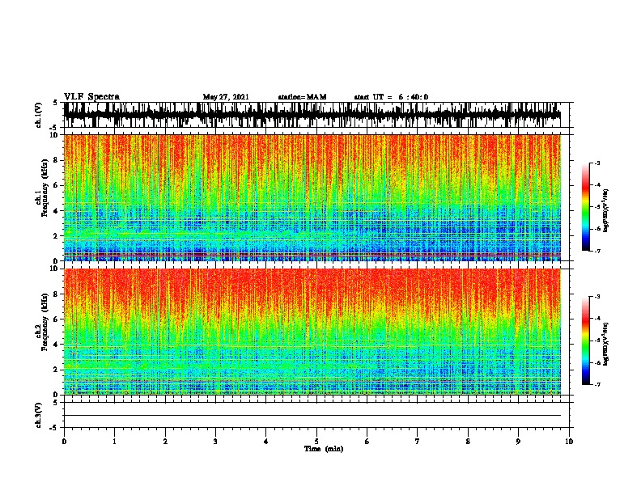Image resolution: width=641 pixels, height=495 pixels.
Task: Click the ch.2 color scale bar
Action: point(585,341)
